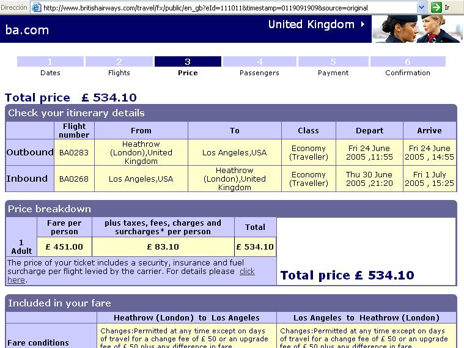Click outbound departure Fri 24 June 2005 11:55
The width and height of the screenshot is (464, 348).
(x=369, y=152)
